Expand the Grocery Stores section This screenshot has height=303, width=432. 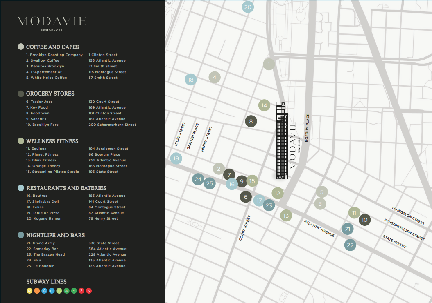21,94
